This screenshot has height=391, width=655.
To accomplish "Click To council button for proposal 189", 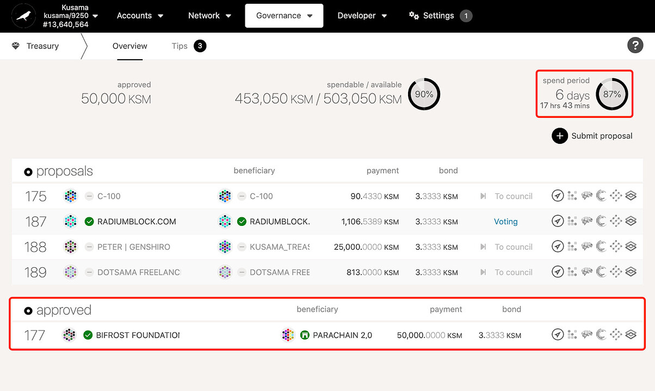I will (506, 272).
